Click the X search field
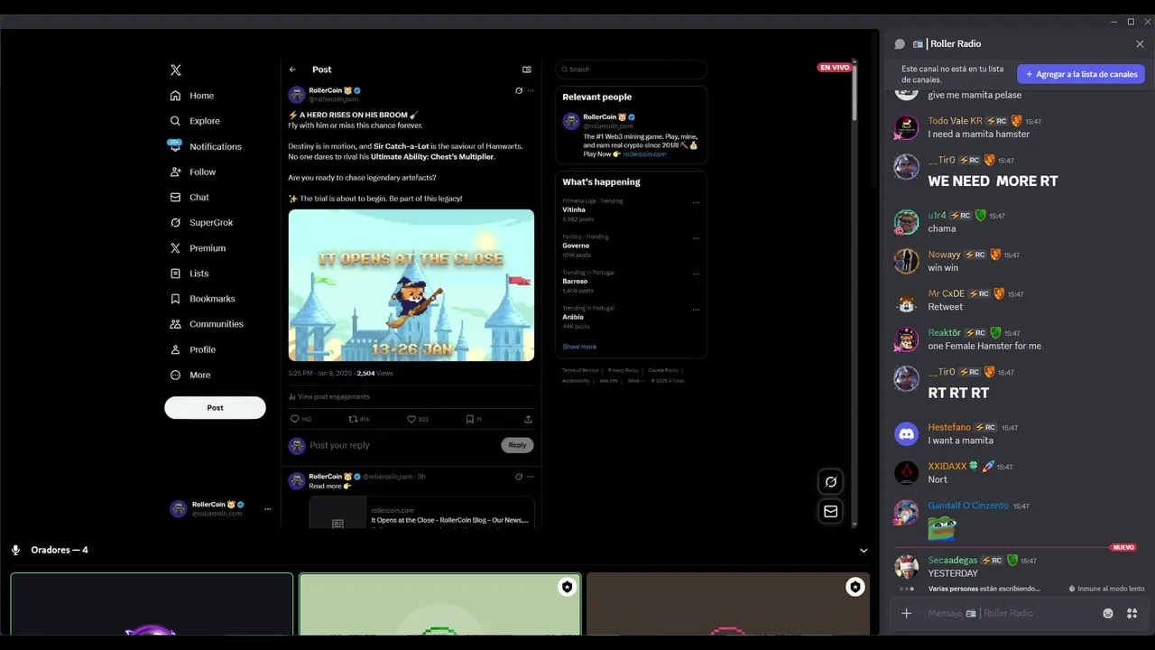Image resolution: width=1155 pixels, height=650 pixels. pos(632,70)
